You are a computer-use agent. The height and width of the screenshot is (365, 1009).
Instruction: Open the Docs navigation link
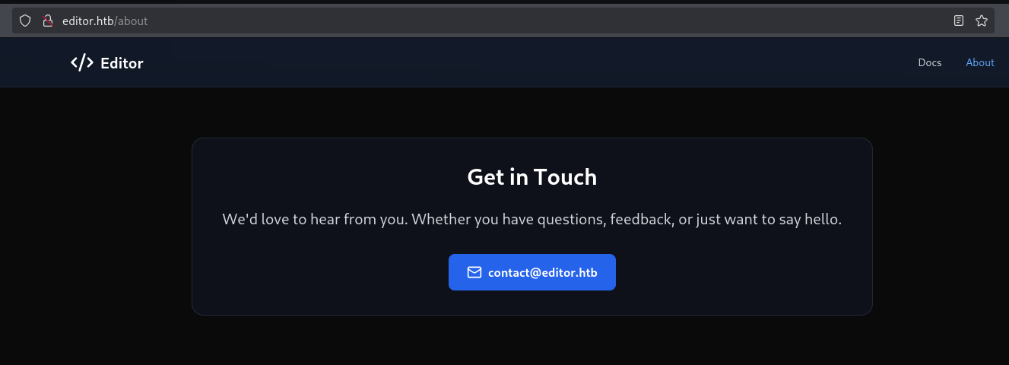click(930, 62)
